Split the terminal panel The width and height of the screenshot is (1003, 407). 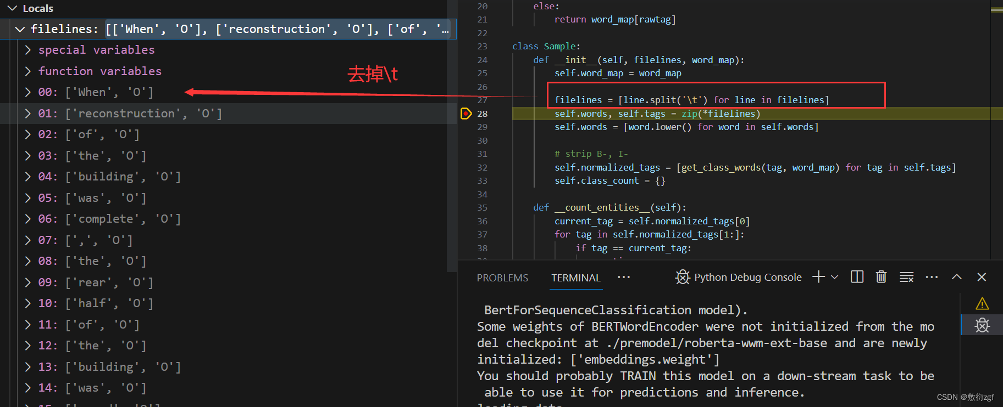(857, 277)
